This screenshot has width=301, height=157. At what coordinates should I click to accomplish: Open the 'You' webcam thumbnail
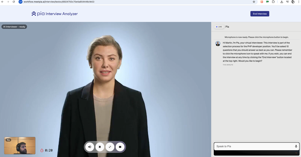20,146
